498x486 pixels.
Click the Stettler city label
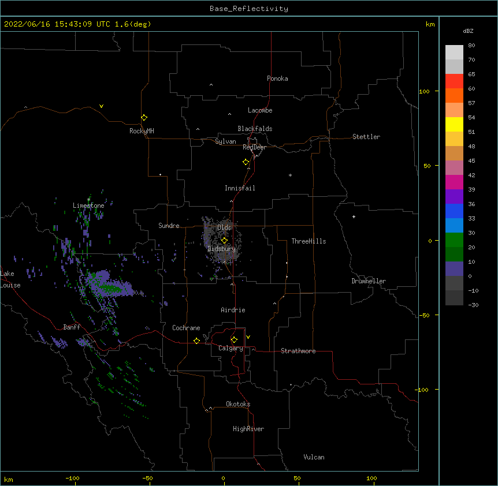click(366, 137)
